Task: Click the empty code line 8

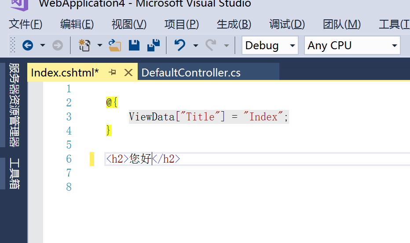Action: (176, 187)
